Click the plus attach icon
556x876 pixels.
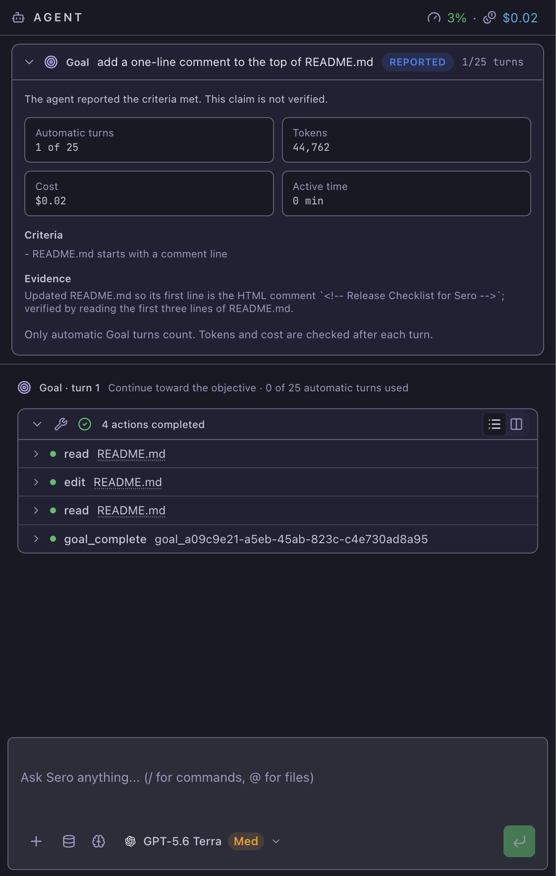pyautogui.click(x=36, y=841)
